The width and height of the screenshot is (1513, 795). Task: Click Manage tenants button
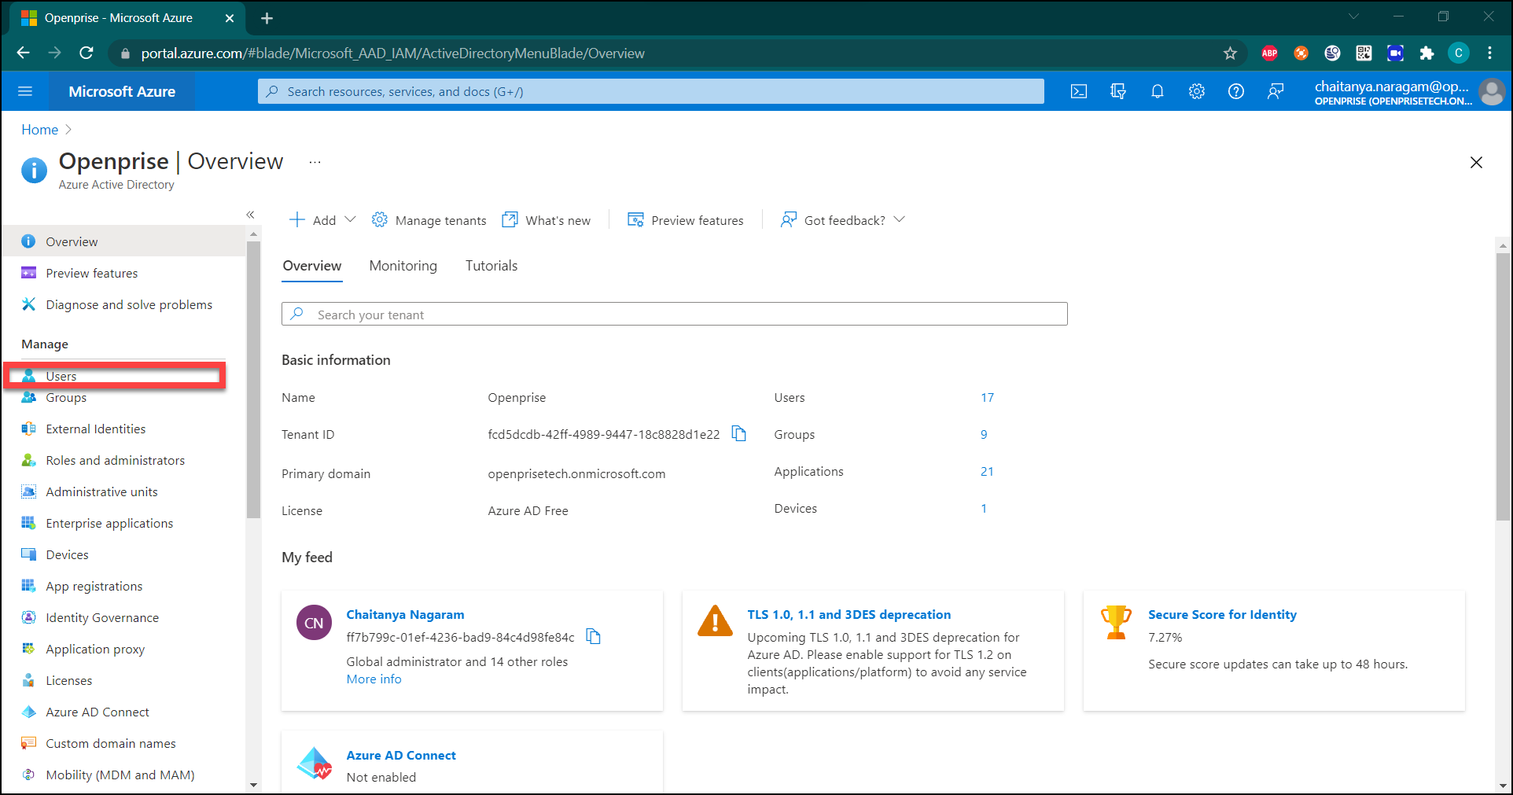(x=429, y=220)
